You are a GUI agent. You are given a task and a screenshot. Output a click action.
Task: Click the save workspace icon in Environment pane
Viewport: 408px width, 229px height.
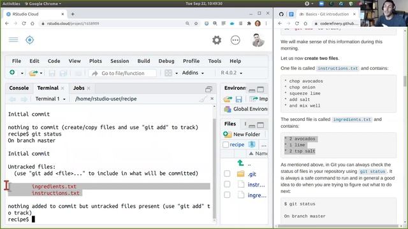(x=238, y=99)
